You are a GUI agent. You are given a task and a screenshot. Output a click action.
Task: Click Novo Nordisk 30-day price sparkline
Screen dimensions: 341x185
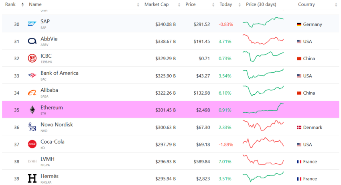pyautogui.click(x=263, y=125)
